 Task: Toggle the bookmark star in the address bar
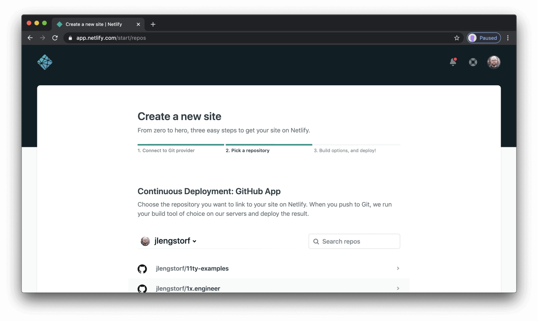click(x=457, y=38)
